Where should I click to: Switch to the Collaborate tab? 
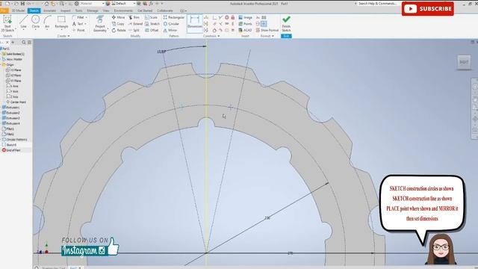(165, 10)
